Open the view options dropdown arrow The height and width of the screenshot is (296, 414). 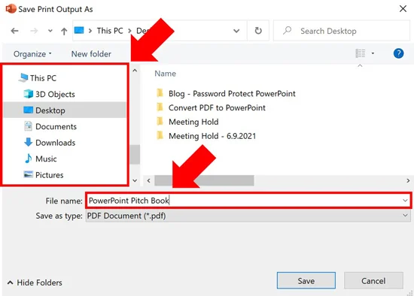click(x=373, y=53)
